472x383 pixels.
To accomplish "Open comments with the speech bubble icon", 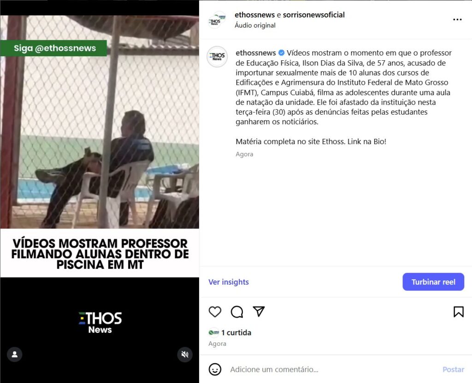I will click(237, 312).
